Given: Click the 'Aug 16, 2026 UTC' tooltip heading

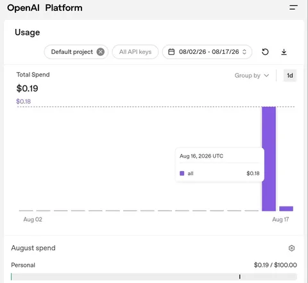Looking at the screenshot, I should (x=201, y=156).
